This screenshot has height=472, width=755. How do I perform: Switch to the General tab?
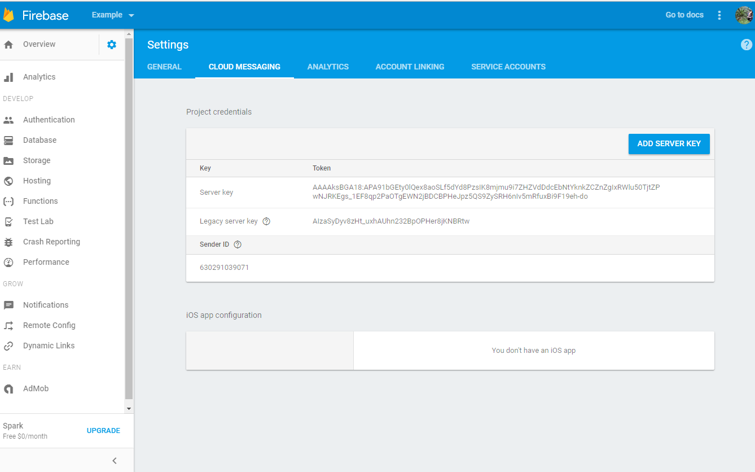[x=164, y=67]
